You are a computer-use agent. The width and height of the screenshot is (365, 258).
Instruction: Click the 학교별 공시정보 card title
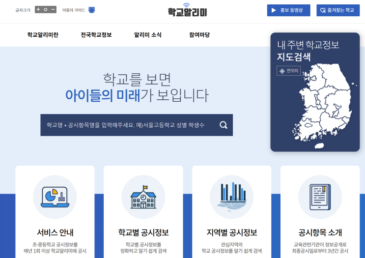(x=143, y=232)
